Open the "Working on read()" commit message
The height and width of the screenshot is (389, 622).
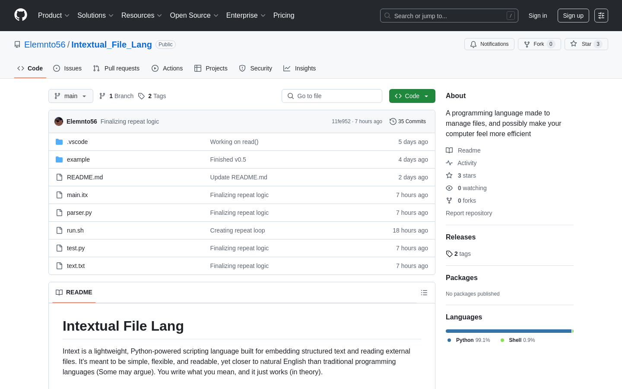(234, 142)
